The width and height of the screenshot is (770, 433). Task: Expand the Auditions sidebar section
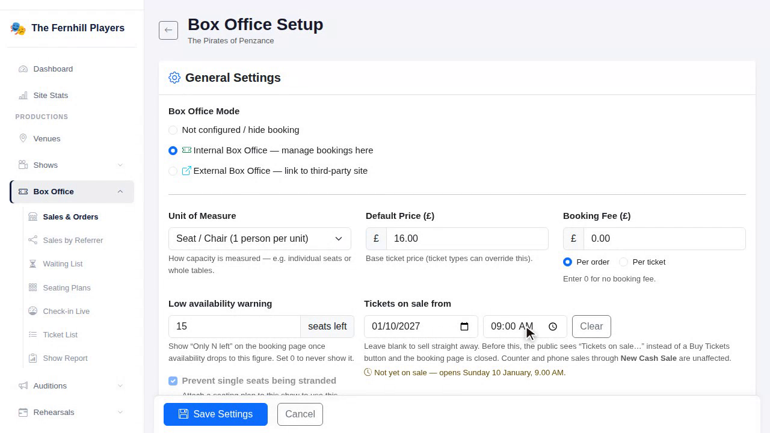(120, 385)
